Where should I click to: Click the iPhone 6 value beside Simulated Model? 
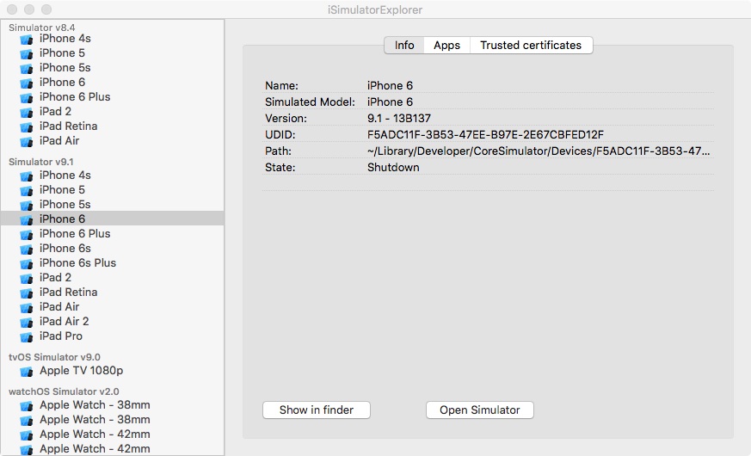pyautogui.click(x=390, y=102)
